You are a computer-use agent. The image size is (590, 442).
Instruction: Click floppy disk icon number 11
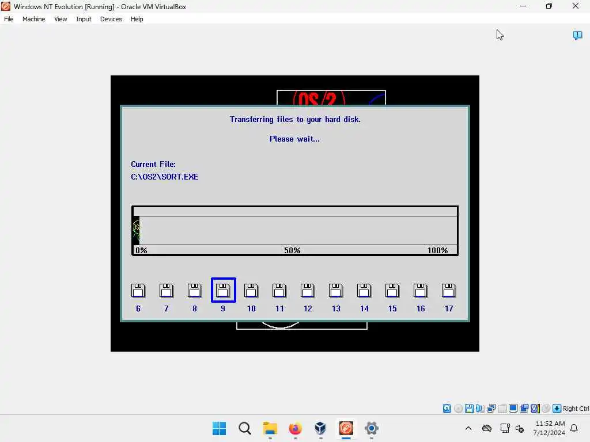tap(279, 291)
